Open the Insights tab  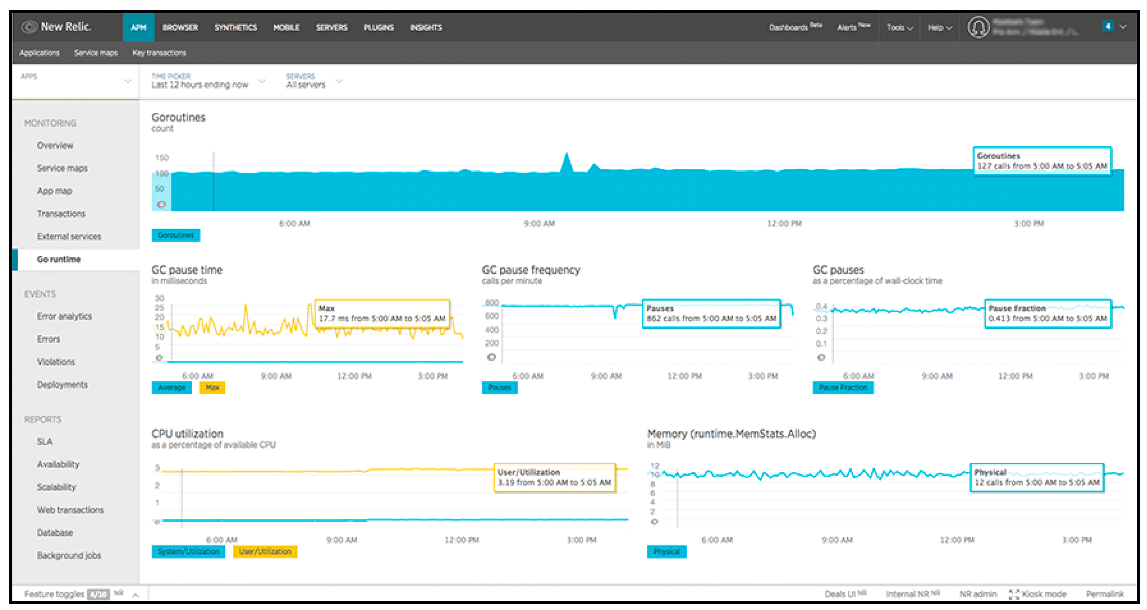(426, 28)
